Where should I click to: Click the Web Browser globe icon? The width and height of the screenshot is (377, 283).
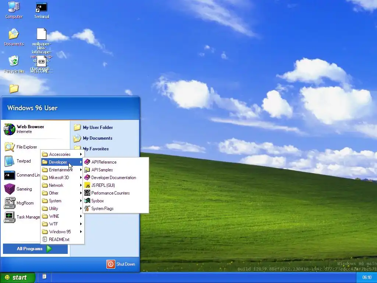tap(10, 129)
